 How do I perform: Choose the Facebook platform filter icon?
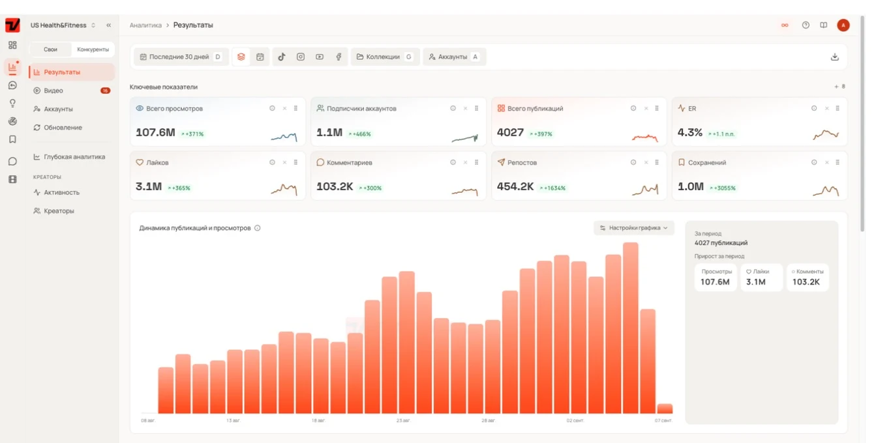click(339, 57)
